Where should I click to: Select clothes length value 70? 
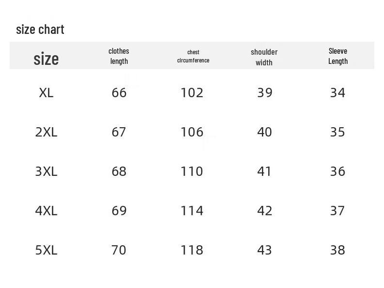pos(119,250)
